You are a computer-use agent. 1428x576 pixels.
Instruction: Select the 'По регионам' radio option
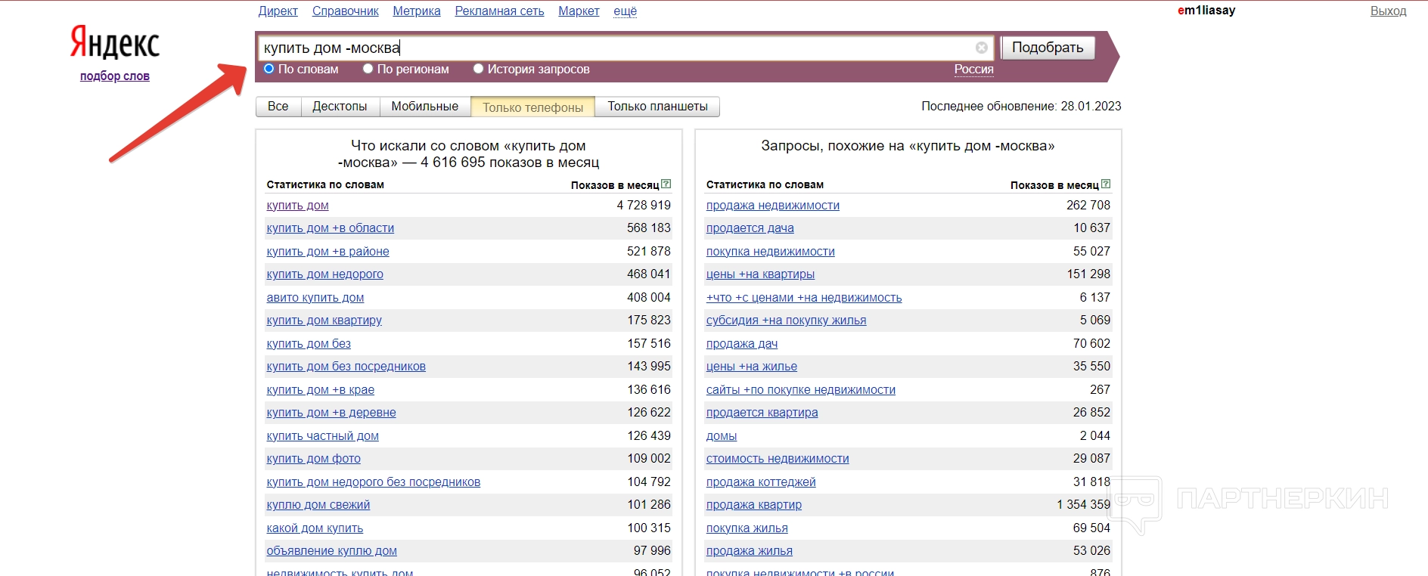tap(368, 69)
